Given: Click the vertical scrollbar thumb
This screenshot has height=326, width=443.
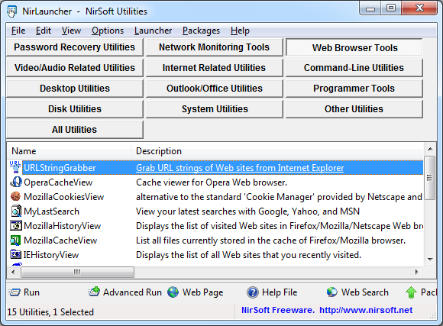Looking at the screenshot, I should (430, 178).
